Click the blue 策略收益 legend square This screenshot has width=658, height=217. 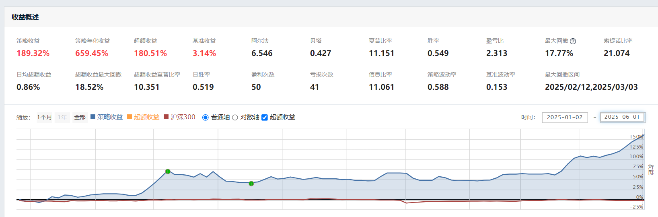(x=93, y=117)
